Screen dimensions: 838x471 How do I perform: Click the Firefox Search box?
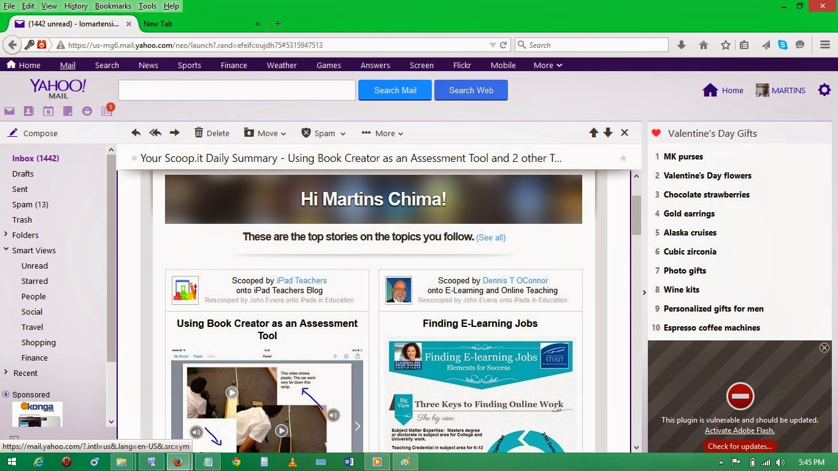(x=592, y=45)
